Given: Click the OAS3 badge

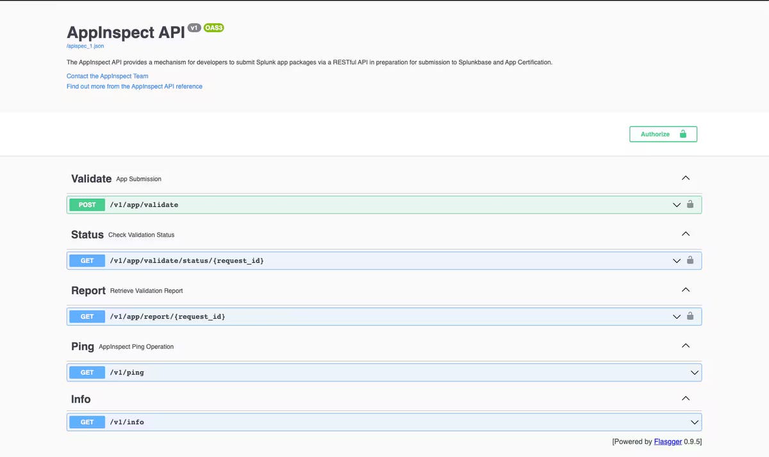Looking at the screenshot, I should coord(213,28).
